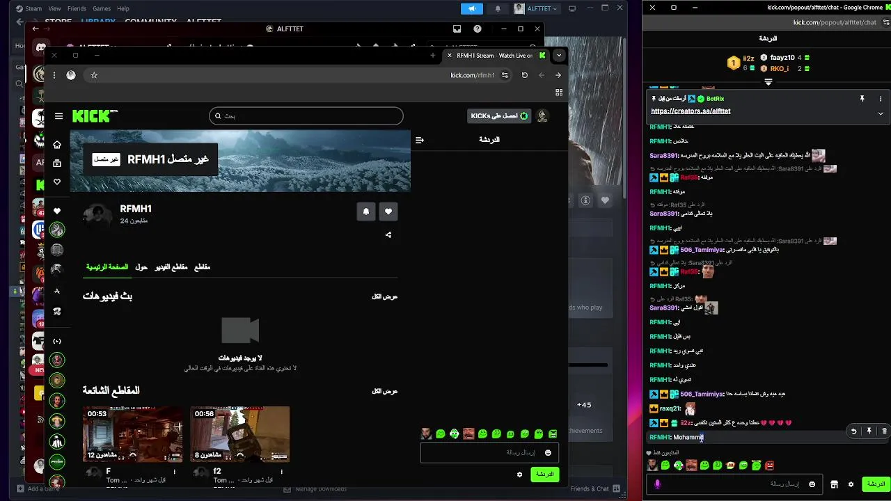Close the RFMH1 Stream tab
Screen dimensions: 891x501
pyautogui.click(x=450, y=55)
